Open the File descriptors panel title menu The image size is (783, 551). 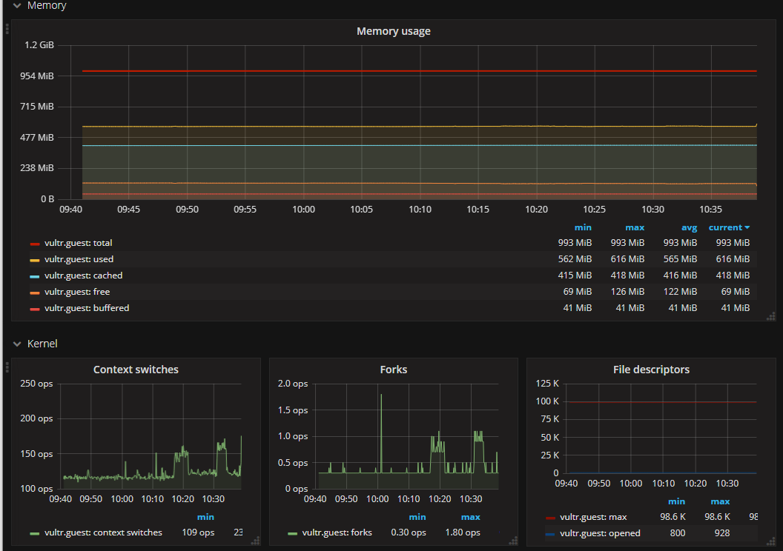point(651,370)
